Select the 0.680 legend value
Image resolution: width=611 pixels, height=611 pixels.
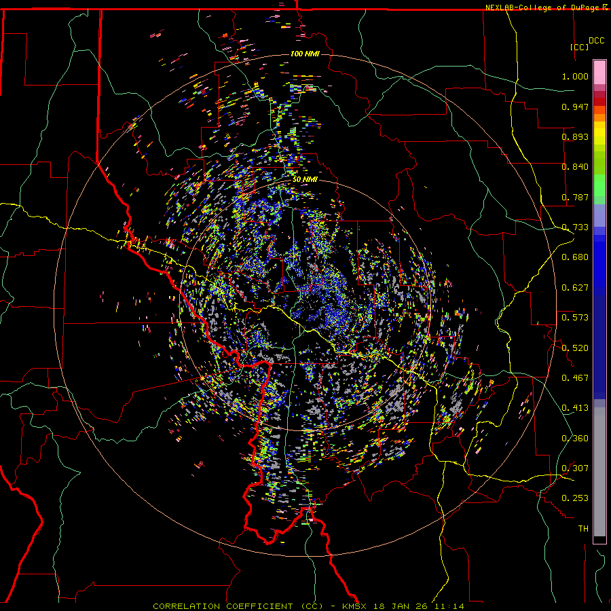tap(575, 257)
